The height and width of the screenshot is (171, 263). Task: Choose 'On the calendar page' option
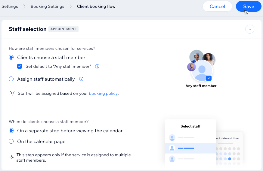11,141
